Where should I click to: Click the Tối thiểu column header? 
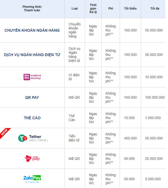click(x=130, y=9)
